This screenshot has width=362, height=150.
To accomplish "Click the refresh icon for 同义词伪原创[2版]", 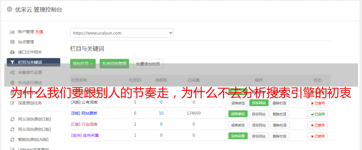I will pos(12,129).
